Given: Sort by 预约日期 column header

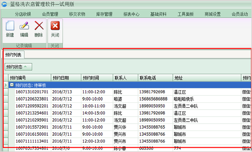Looking at the screenshot, I should coord(66,78).
